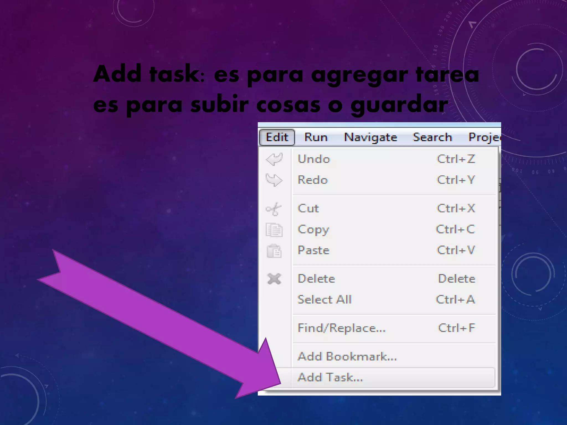Click the Cut scissors icon
567x425 pixels.
point(274,209)
